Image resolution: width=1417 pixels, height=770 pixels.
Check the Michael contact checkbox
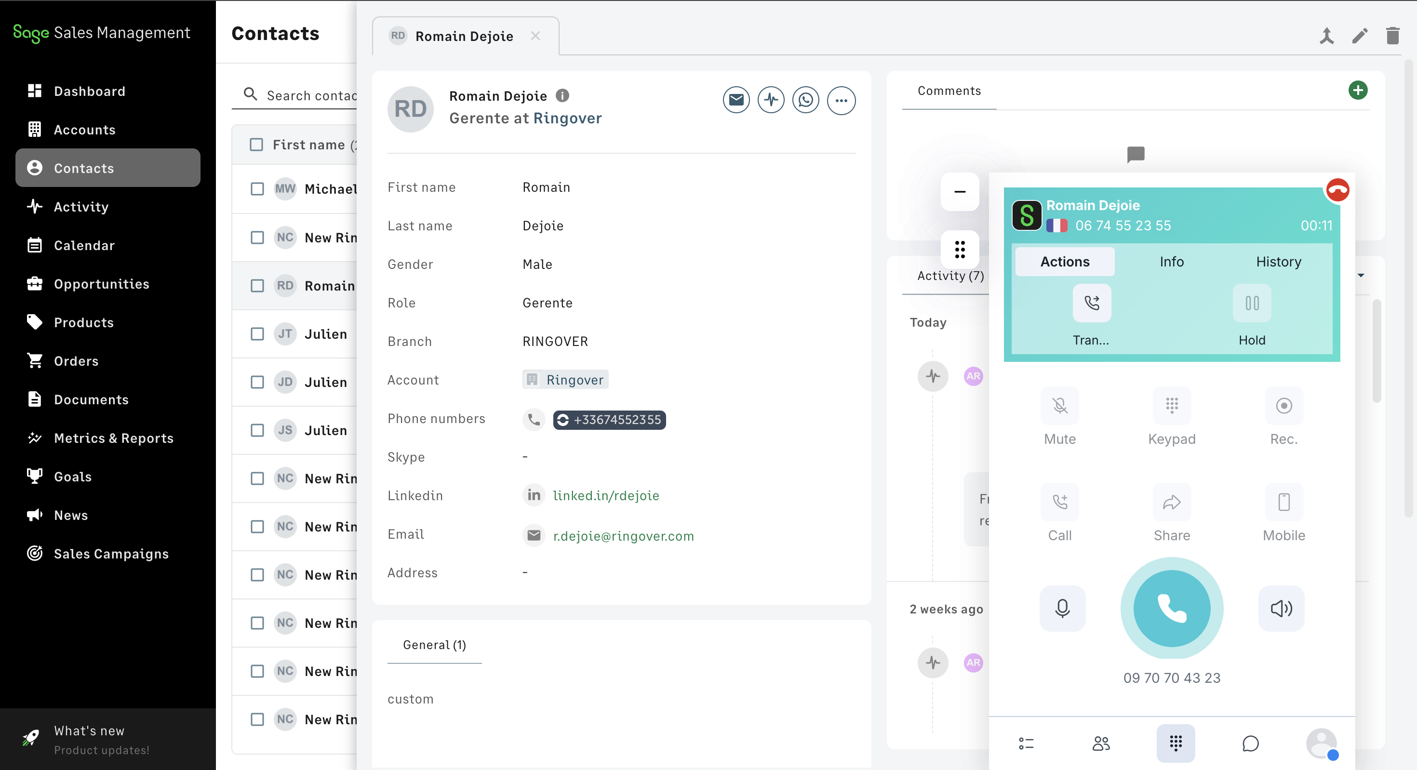point(257,189)
